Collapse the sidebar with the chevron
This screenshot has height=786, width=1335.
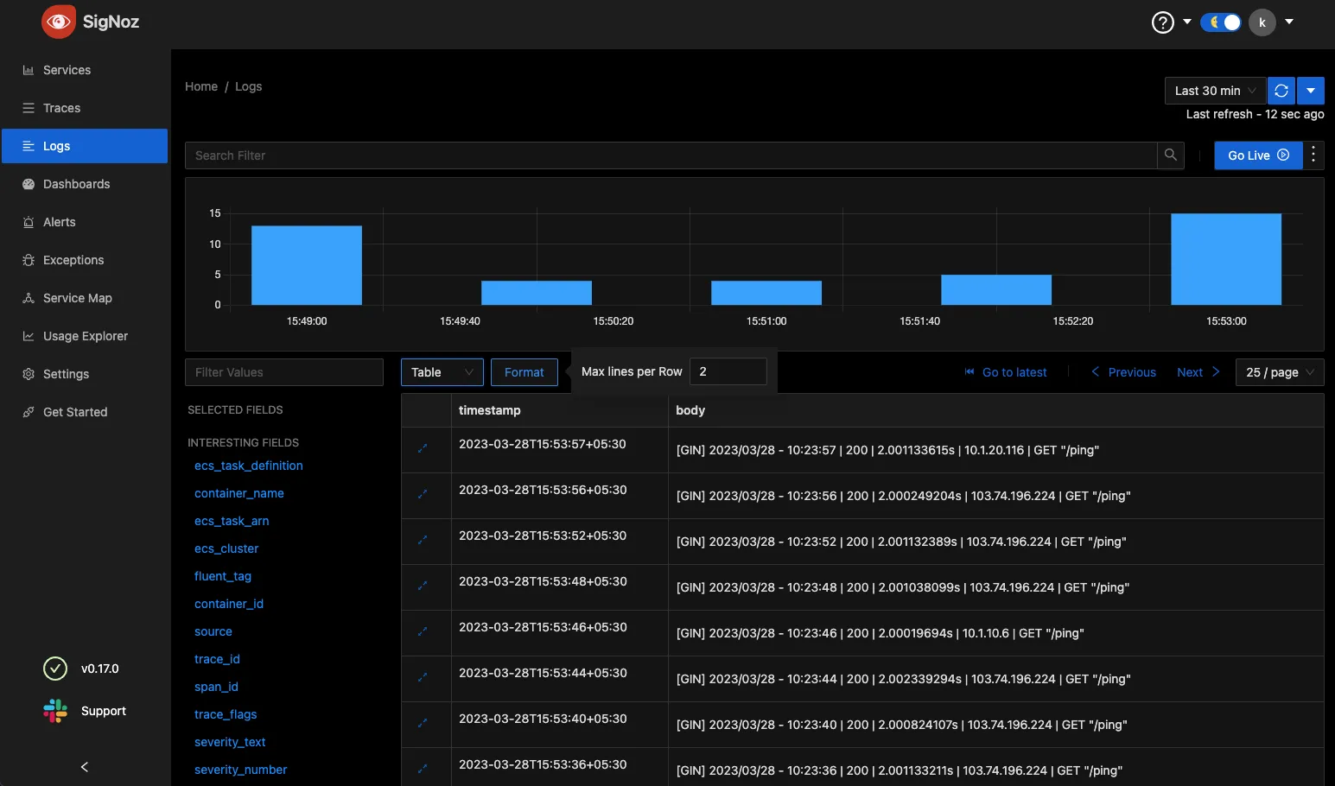[85, 767]
